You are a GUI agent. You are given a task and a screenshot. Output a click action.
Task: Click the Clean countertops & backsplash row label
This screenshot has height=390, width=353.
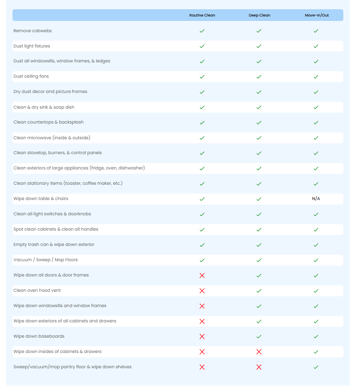pos(48,122)
